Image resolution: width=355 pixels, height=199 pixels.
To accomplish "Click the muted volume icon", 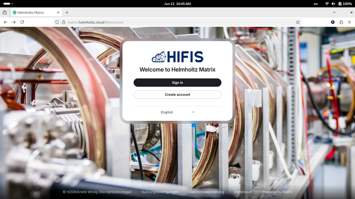I will pos(333,4).
